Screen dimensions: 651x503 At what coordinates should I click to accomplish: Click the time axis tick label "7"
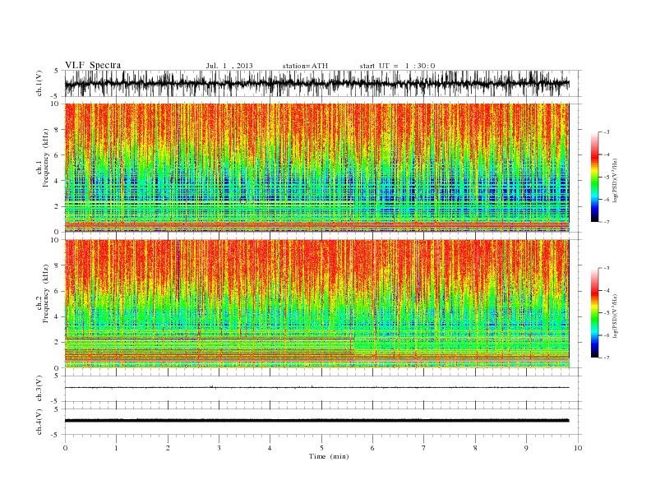click(424, 448)
